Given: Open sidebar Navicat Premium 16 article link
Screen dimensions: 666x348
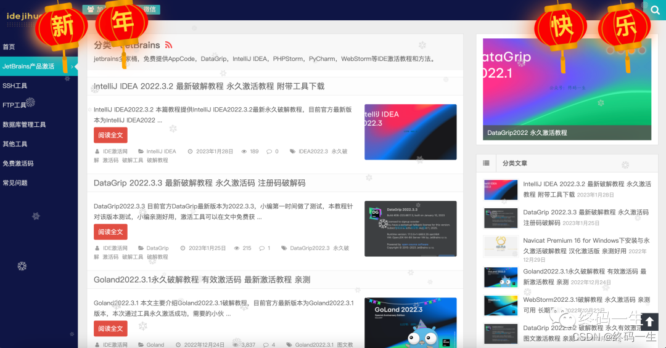Looking at the screenshot, I should click(586, 246).
